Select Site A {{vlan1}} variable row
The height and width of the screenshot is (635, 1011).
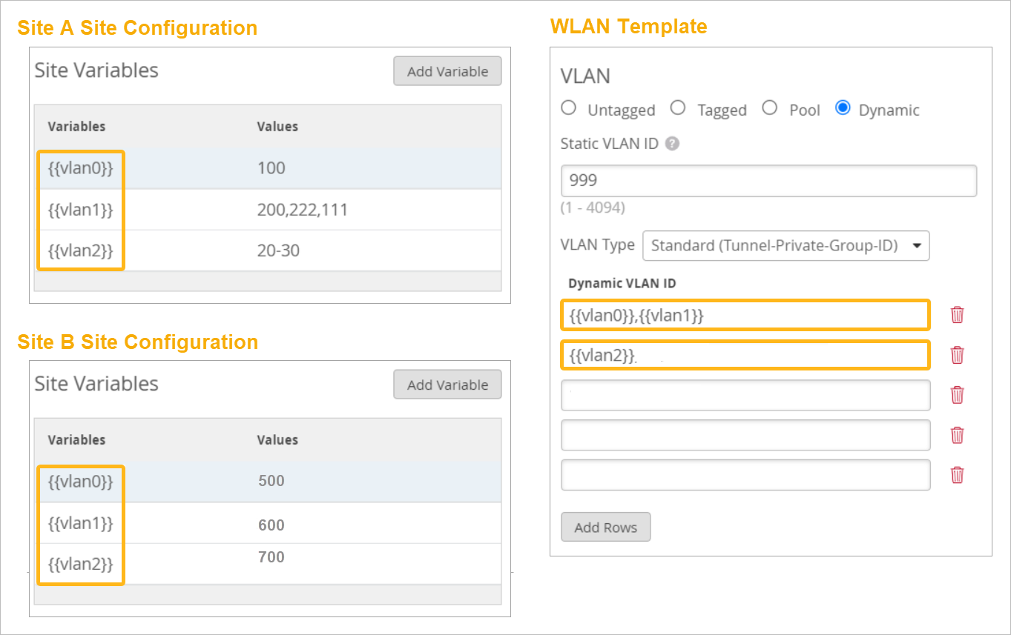267,210
